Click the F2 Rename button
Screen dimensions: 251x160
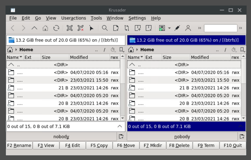tap(19, 145)
